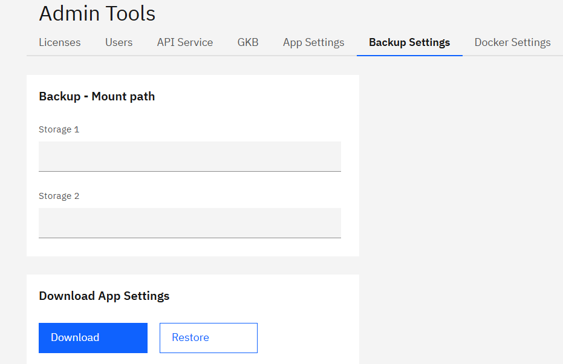Click the Restore button
The image size is (563, 364).
208,337
